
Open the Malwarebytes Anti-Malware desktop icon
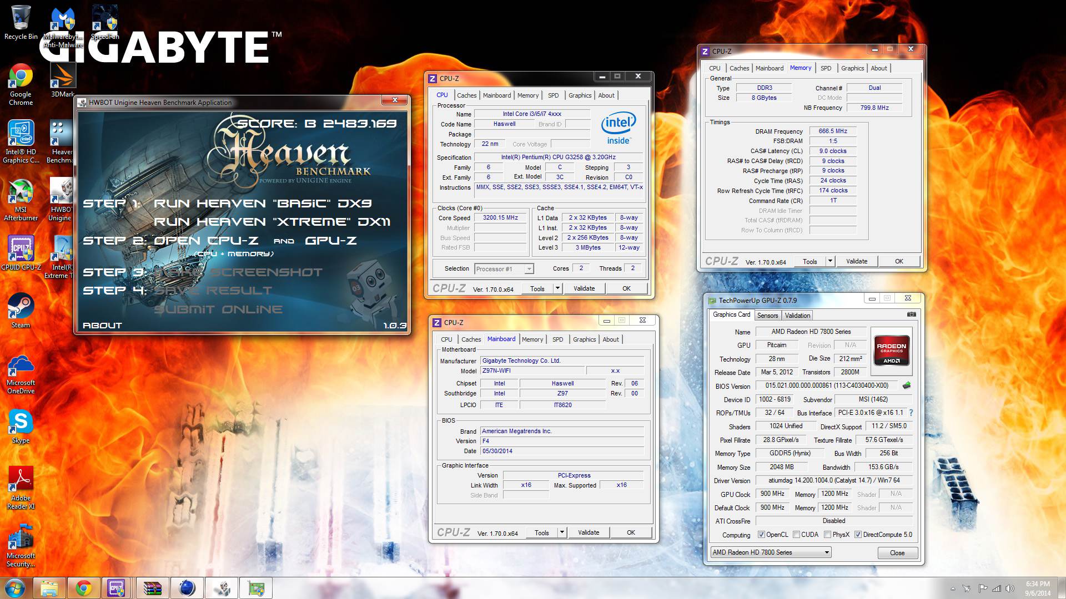[x=63, y=28]
